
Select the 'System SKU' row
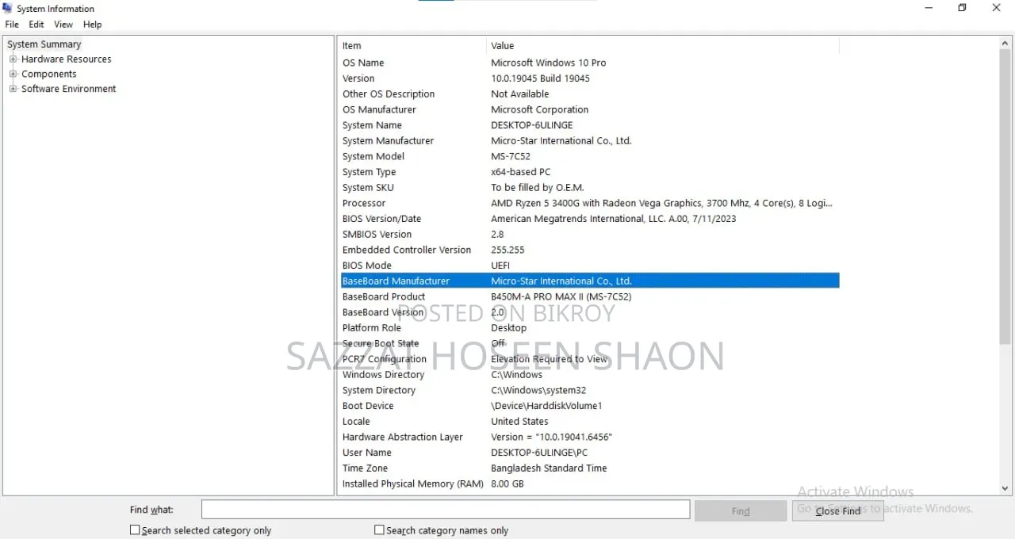[x=590, y=187]
